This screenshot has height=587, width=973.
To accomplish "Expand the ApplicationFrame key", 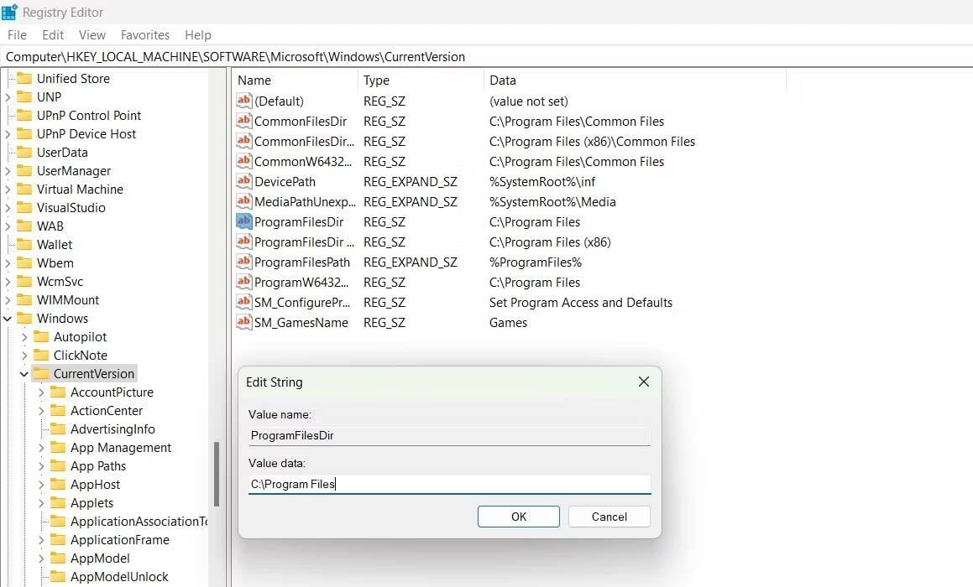I will pos(39,539).
